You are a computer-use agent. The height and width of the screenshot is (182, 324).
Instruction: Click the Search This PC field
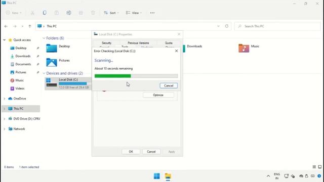[x=277, y=26]
